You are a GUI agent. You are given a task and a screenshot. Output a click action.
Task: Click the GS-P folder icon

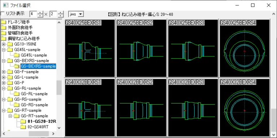[10, 83]
